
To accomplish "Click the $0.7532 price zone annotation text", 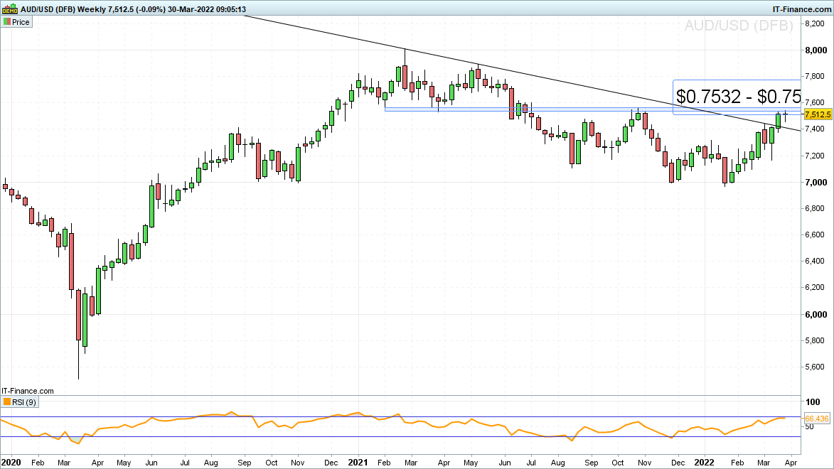I will click(x=738, y=97).
